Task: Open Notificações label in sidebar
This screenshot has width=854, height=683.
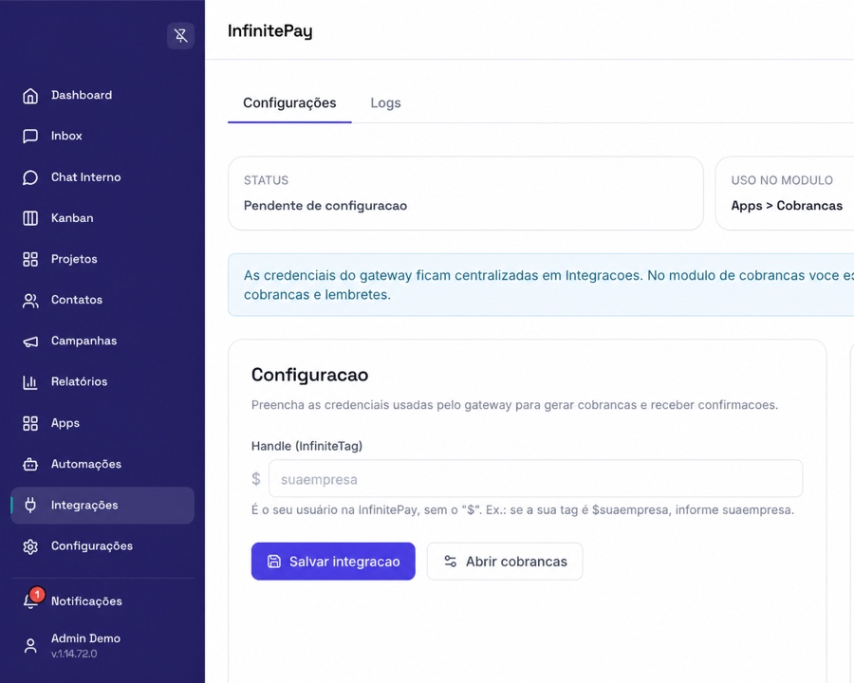Action: [86, 601]
